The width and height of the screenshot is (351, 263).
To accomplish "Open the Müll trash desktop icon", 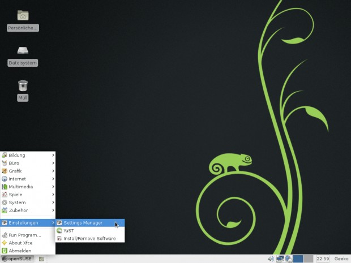I will (23, 85).
